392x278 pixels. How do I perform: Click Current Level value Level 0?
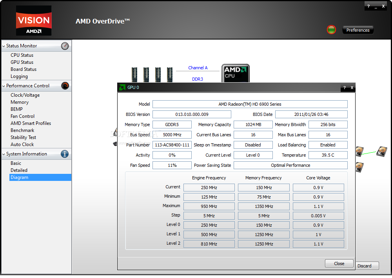pyautogui.click(x=253, y=155)
